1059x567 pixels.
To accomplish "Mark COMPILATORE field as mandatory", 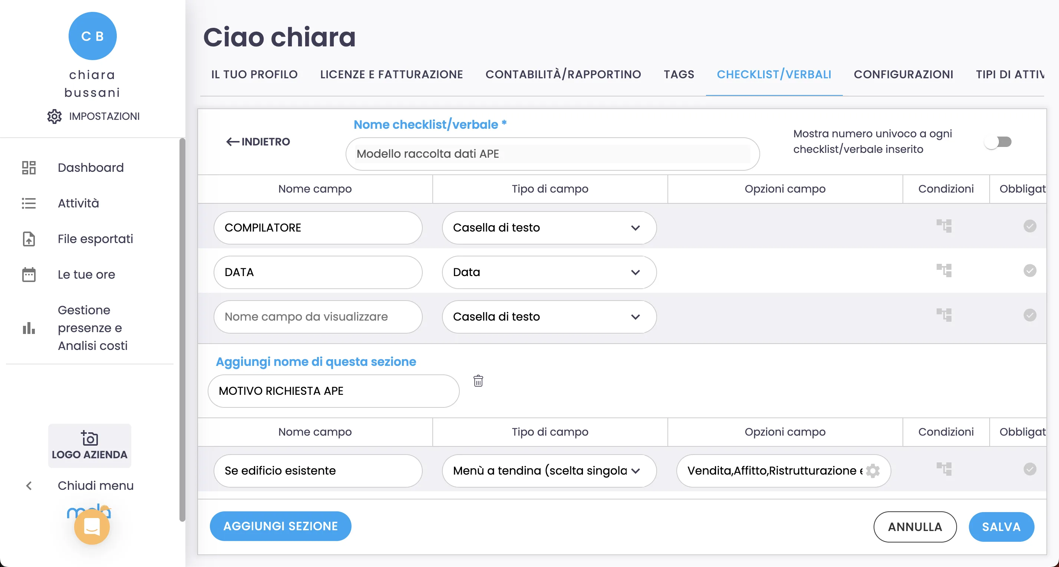I will tap(1029, 226).
